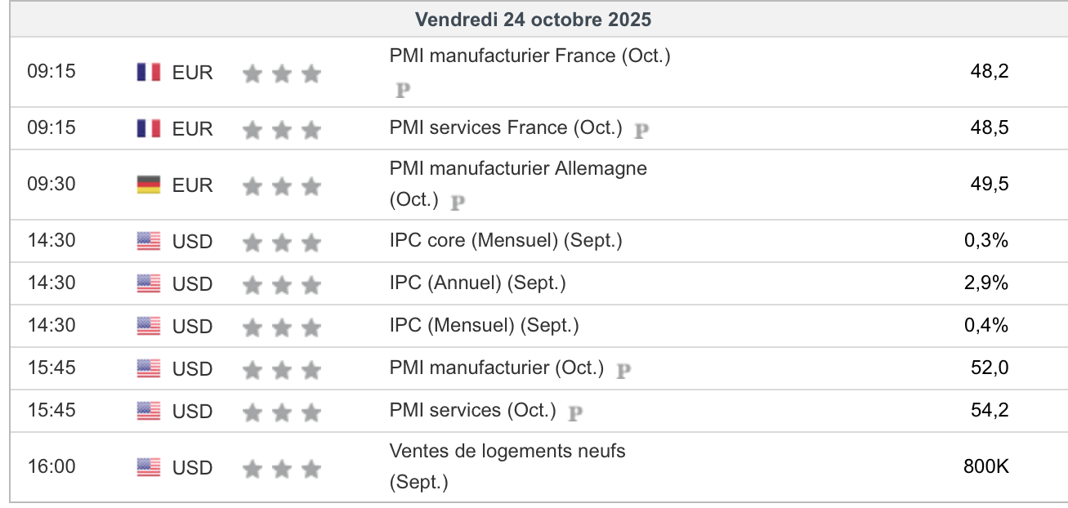Viewport: 1068px width, 508px height.
Task: Click the 800K value for new home sales
Action: coord(986,467)
